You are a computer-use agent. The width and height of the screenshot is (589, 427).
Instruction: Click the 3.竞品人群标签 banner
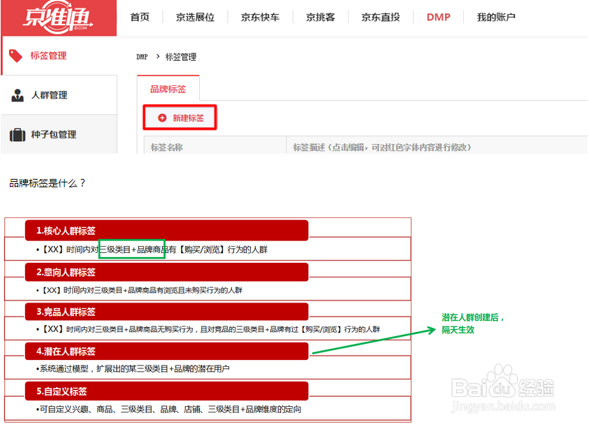point(167,312)
